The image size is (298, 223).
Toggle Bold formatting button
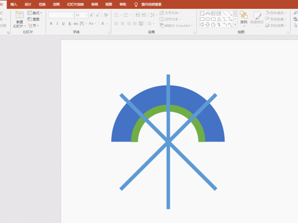(51, 23)
